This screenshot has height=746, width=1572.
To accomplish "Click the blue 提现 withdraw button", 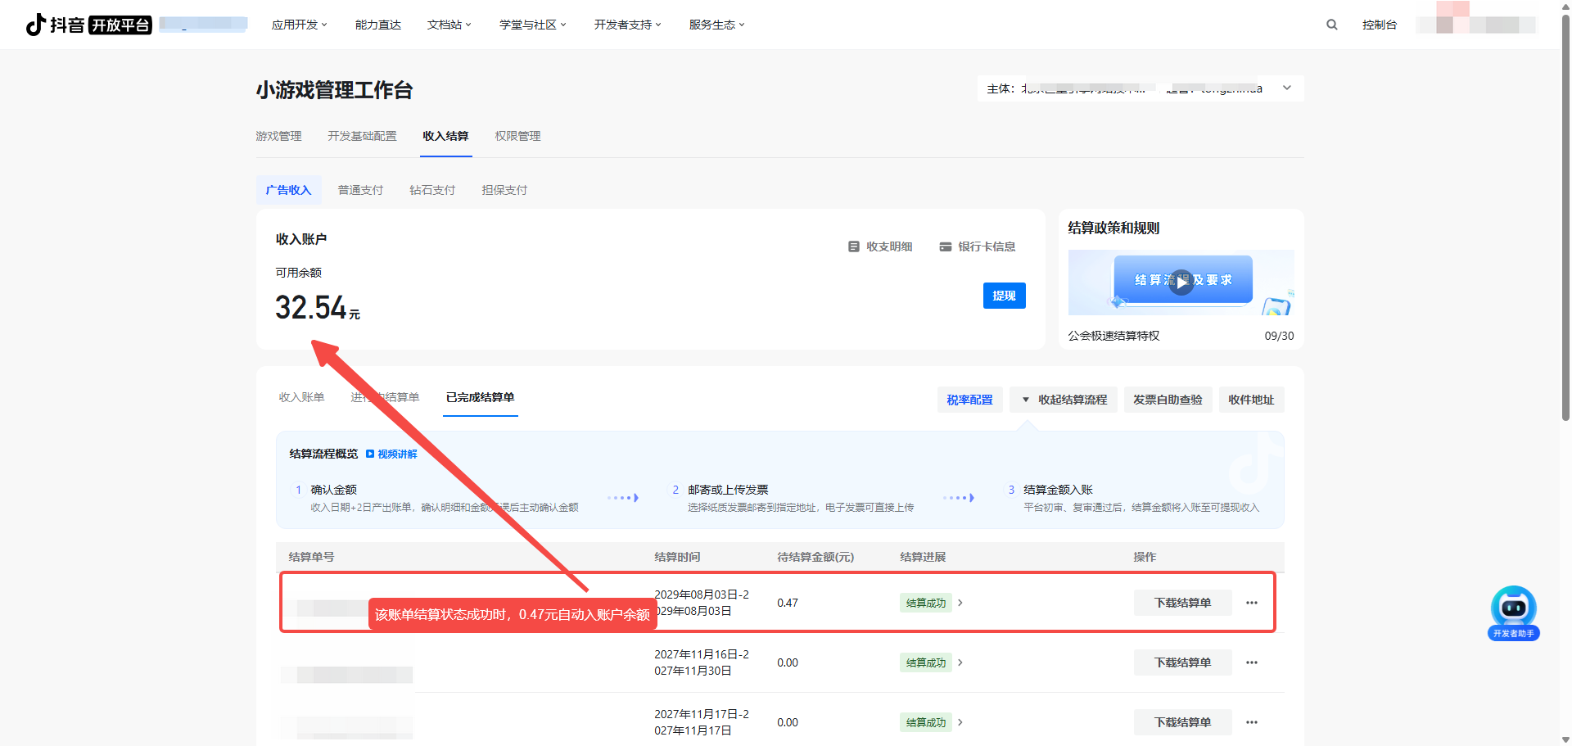I will pos(1004,296).
